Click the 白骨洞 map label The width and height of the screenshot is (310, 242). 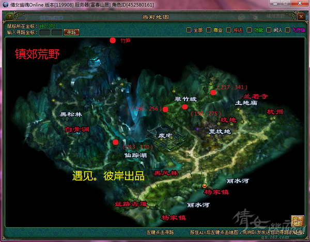tap(77, 130)
